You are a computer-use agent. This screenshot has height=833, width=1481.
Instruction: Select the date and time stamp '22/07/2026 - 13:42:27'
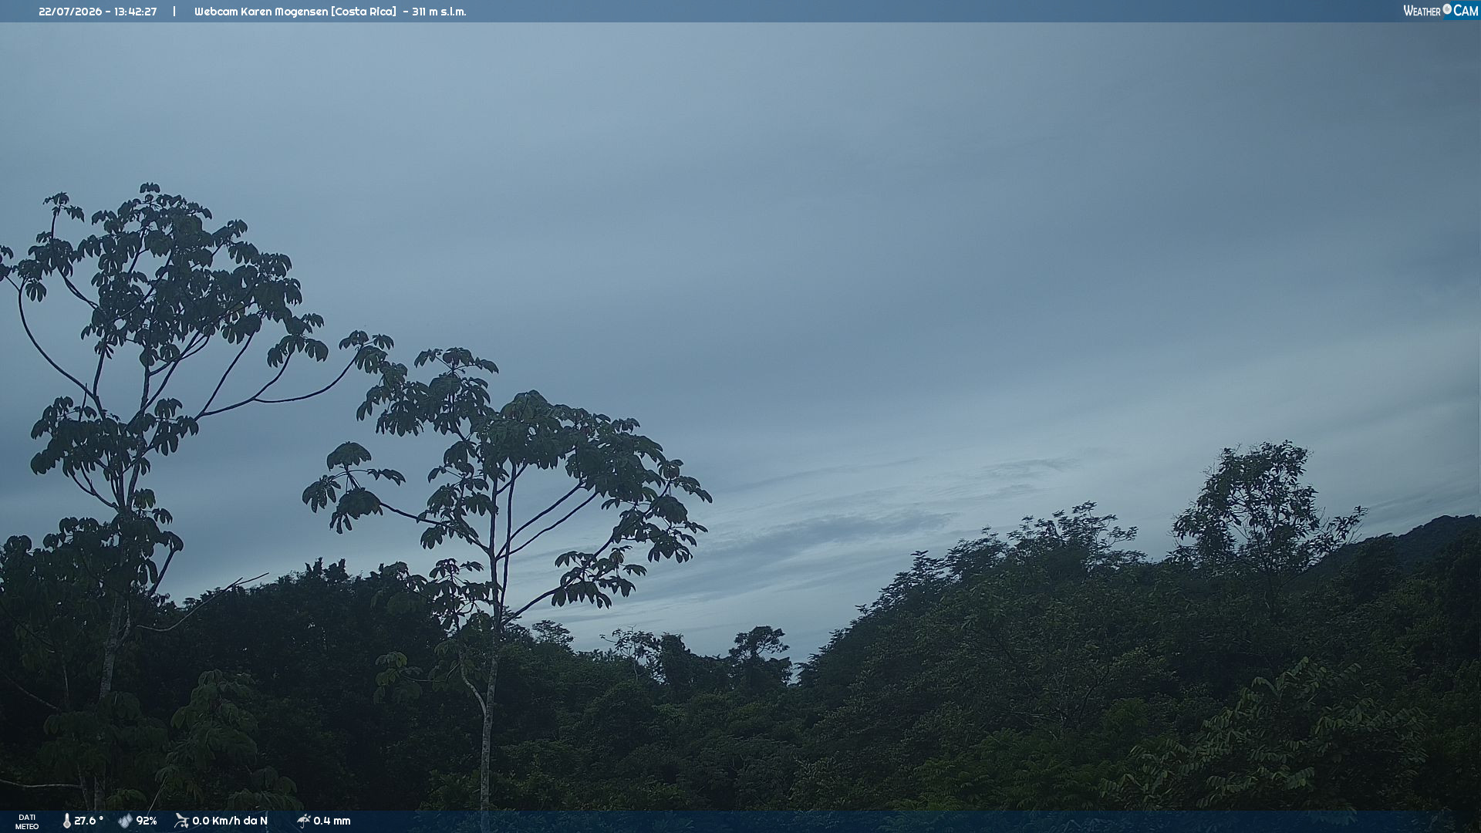coord(98,12)
